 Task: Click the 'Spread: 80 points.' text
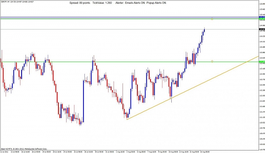pyautogui.click(x=80, y=3)
